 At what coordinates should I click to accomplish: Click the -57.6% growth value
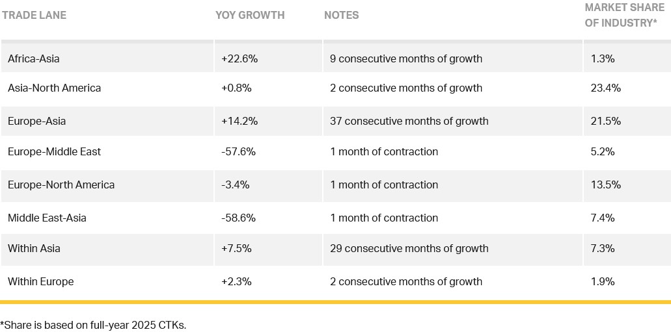tap(238, 151)
